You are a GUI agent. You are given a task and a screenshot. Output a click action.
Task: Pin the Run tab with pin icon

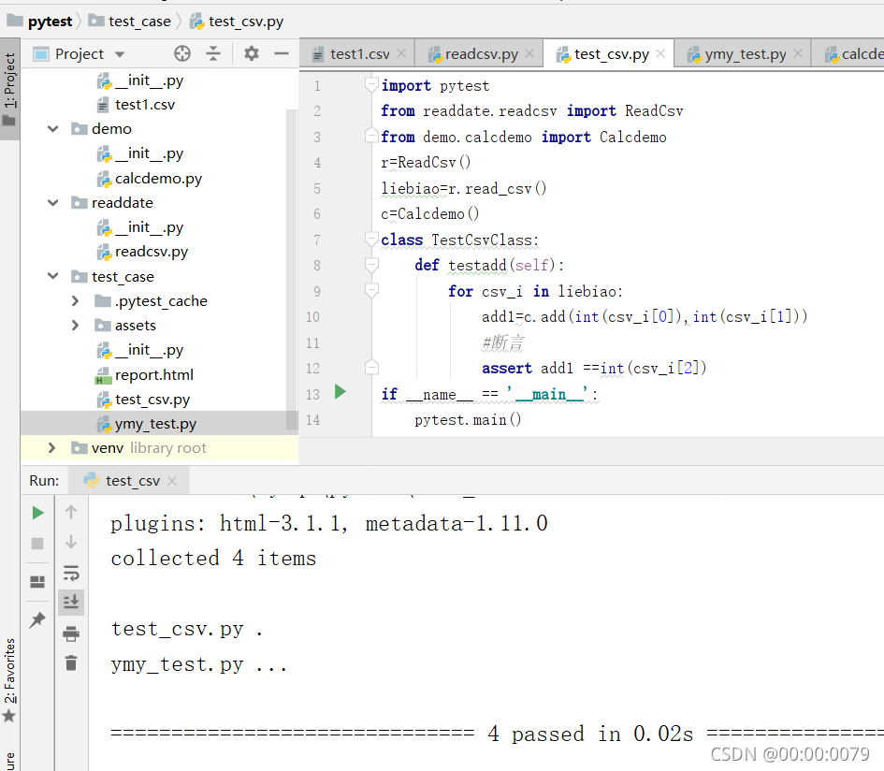click(x=37, y=619)
